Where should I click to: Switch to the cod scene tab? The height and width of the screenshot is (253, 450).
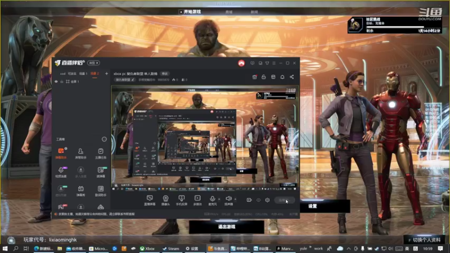tap(62, 74)
